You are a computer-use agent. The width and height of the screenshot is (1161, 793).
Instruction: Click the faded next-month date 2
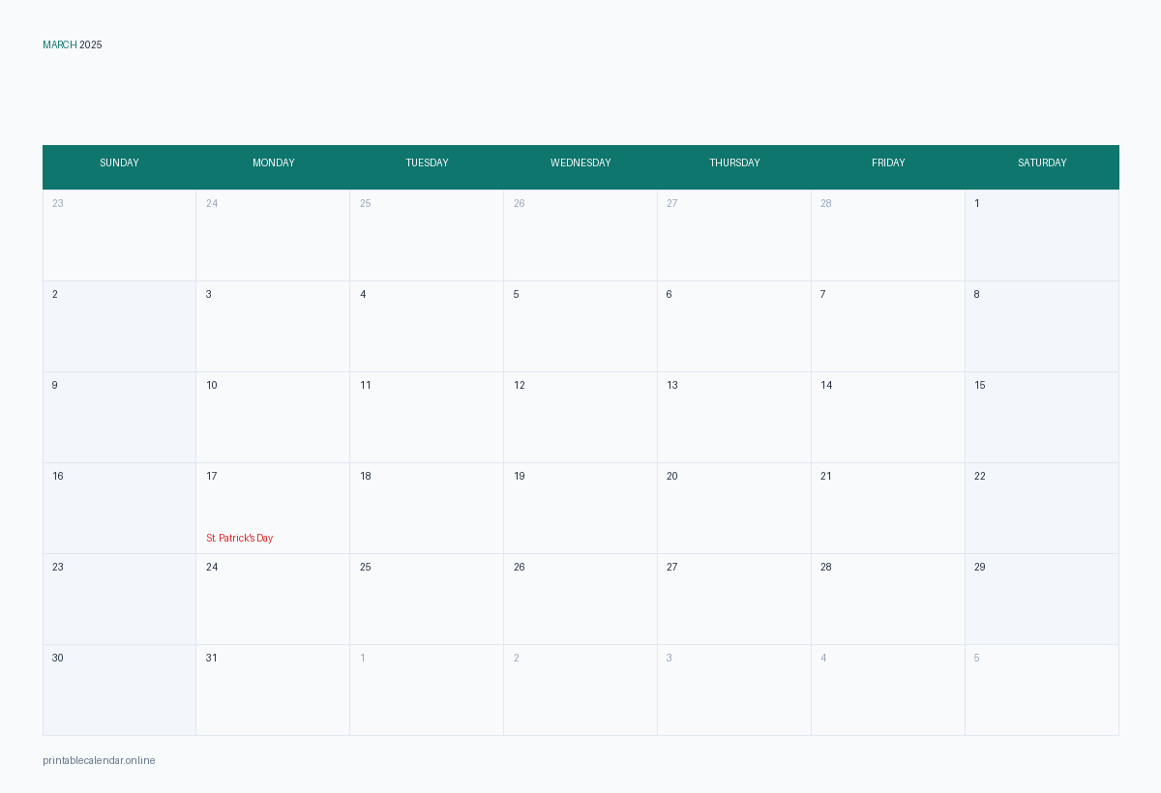click(x=517, y=659)
